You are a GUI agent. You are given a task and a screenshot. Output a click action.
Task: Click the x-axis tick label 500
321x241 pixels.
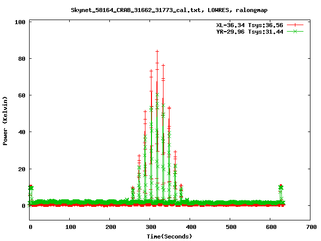[x=231, y=227]
